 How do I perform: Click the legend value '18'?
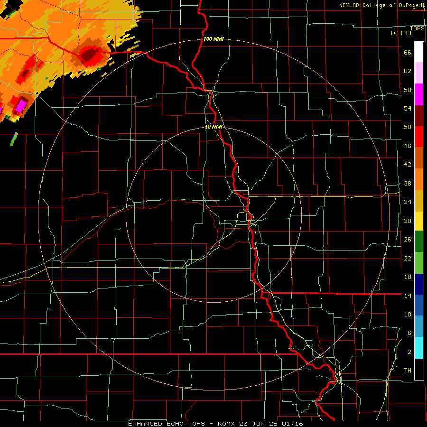tap(408, 277)
